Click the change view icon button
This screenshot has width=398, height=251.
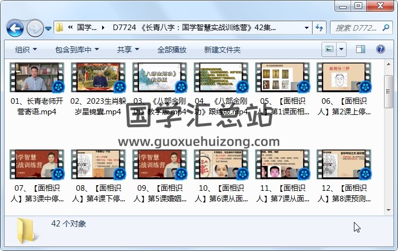pyautogui.click(x=329, y=49)
